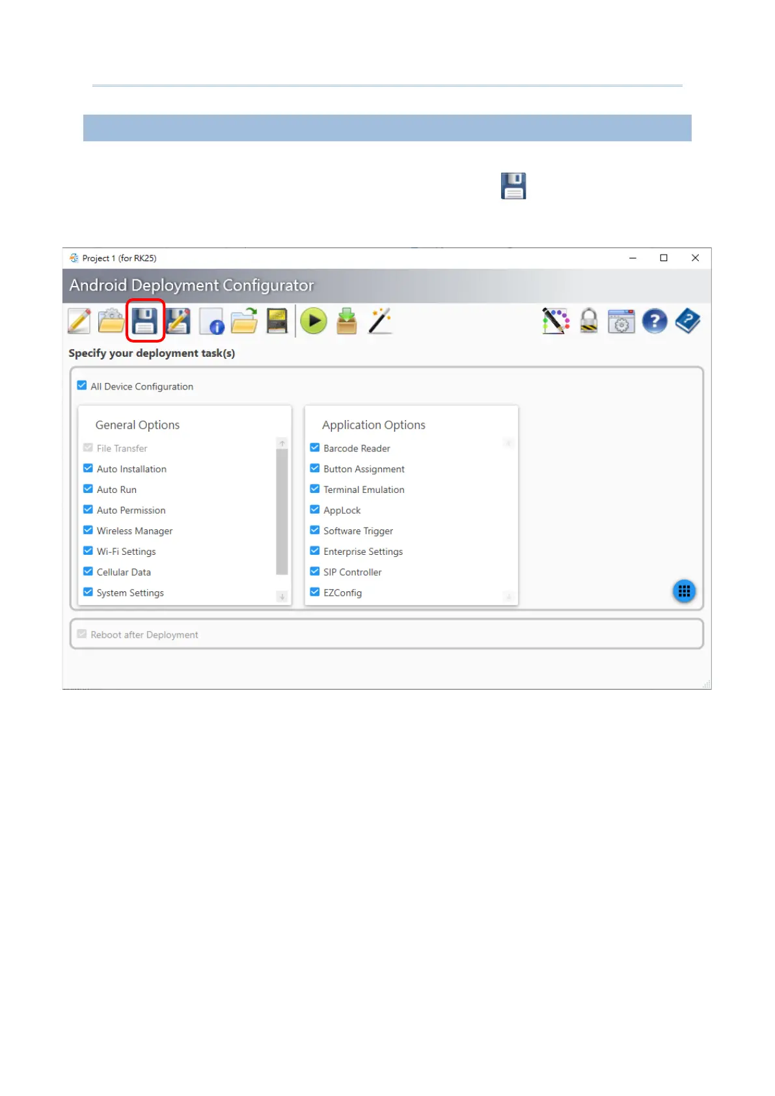Click the green play button icon
The width and height of the screenshot is (775, 1096).
(314, 321)
